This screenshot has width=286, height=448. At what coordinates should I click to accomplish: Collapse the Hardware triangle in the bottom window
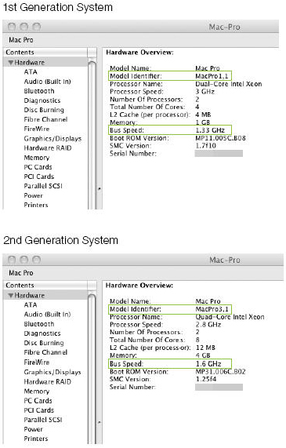tap(10, 295)
